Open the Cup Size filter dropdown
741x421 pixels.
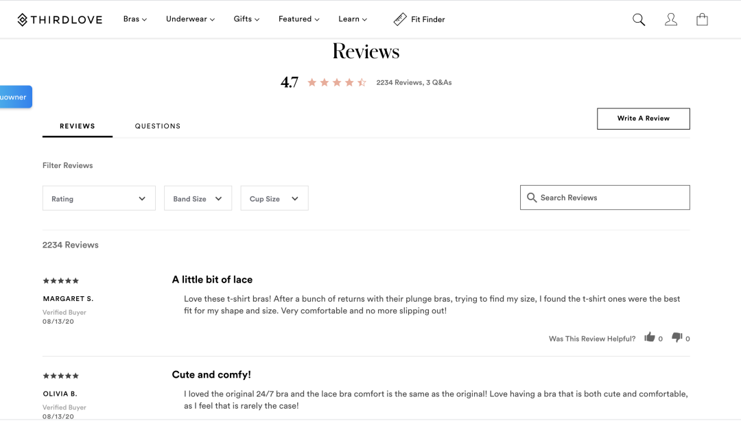[274, 199]
